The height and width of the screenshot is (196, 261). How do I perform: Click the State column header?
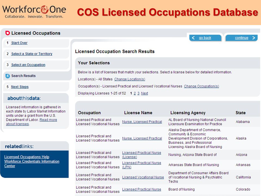point(241,113)
